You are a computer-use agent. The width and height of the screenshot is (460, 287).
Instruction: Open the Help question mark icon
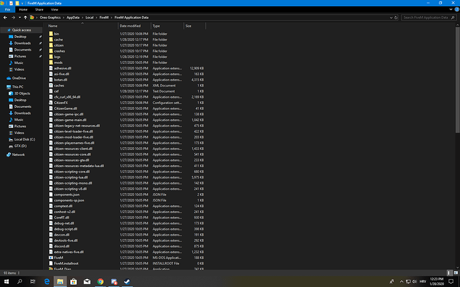(x=457, y=9)
